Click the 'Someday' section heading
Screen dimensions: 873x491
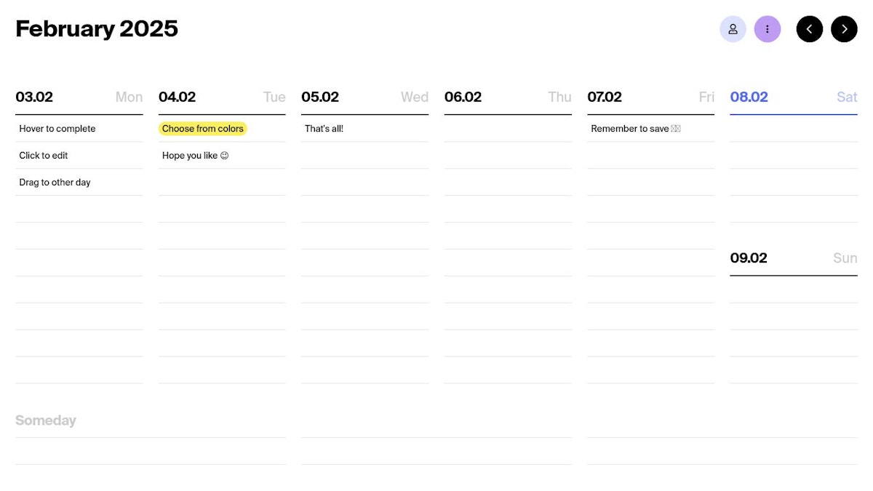46,420
